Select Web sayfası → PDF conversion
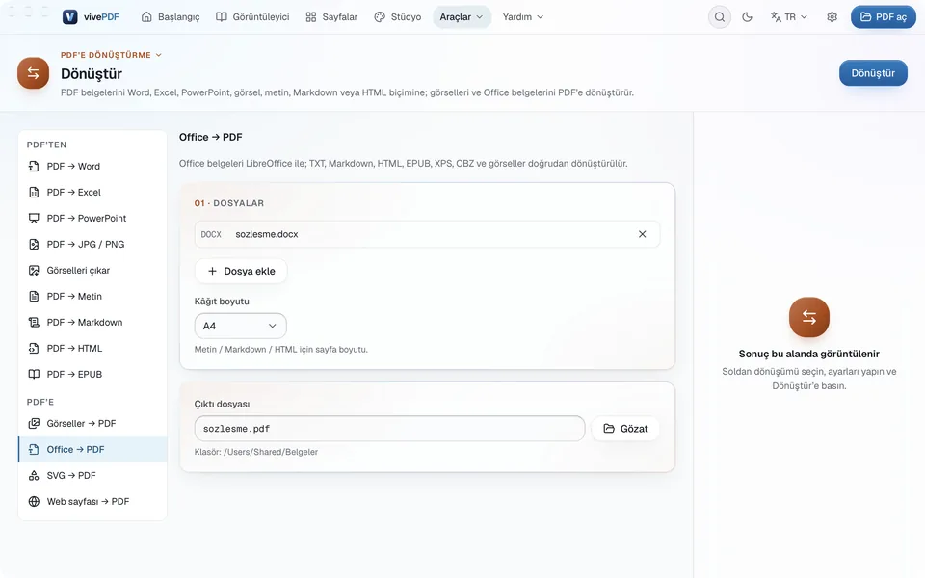 pyautogui.click(x=92, y=501)
